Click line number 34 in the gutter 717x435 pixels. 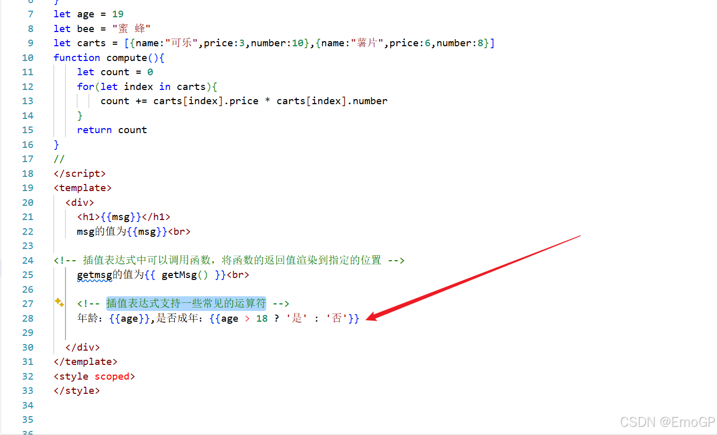(28, 406)
